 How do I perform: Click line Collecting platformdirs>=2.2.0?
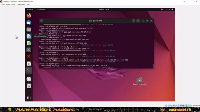(53, 26)
